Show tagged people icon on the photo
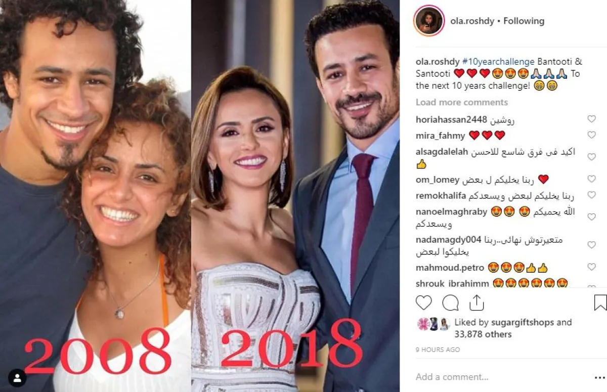 tap(18, 378)
